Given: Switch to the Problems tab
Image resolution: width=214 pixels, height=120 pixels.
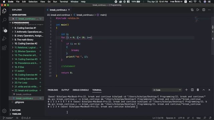Looking at the screenshot, I should tap(53, 90).
